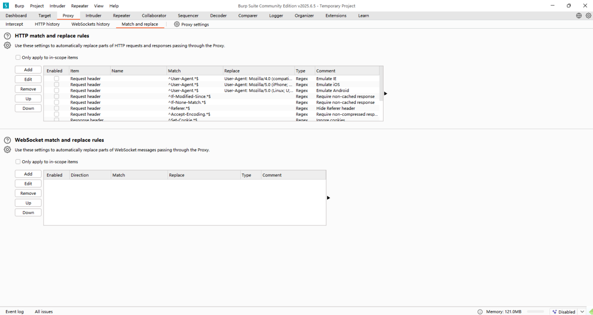Check Only apply to in-scope items for HTTP rules
Screen dimensions: 593x315
(18, 57)
